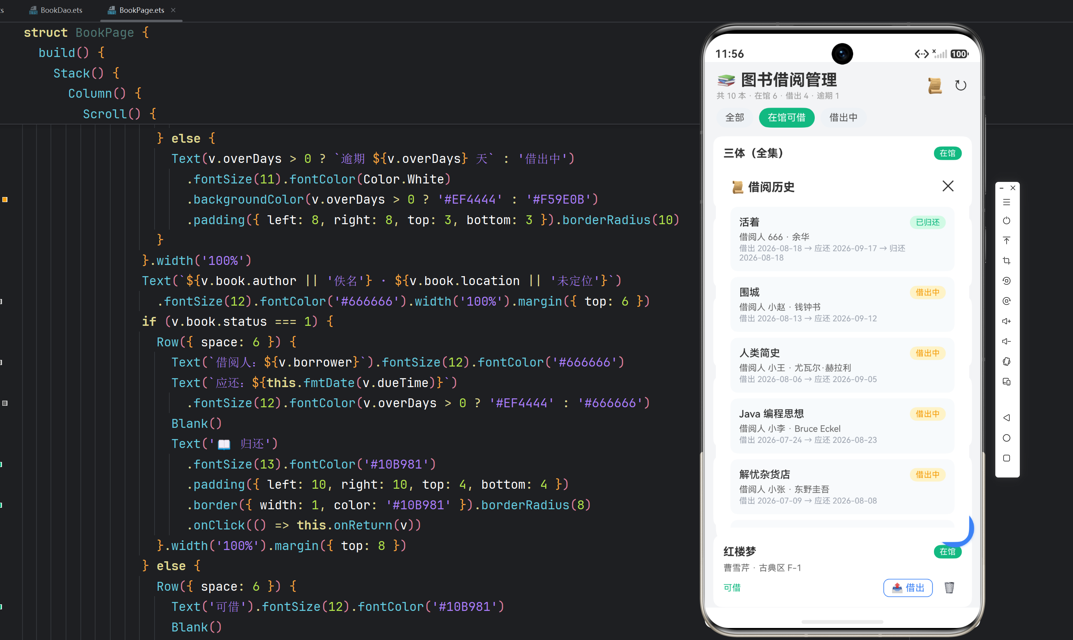The image size is (1073, 640).
Task: Click the shake device icon
Action: pyautogui.click(x=1007, y=362)
